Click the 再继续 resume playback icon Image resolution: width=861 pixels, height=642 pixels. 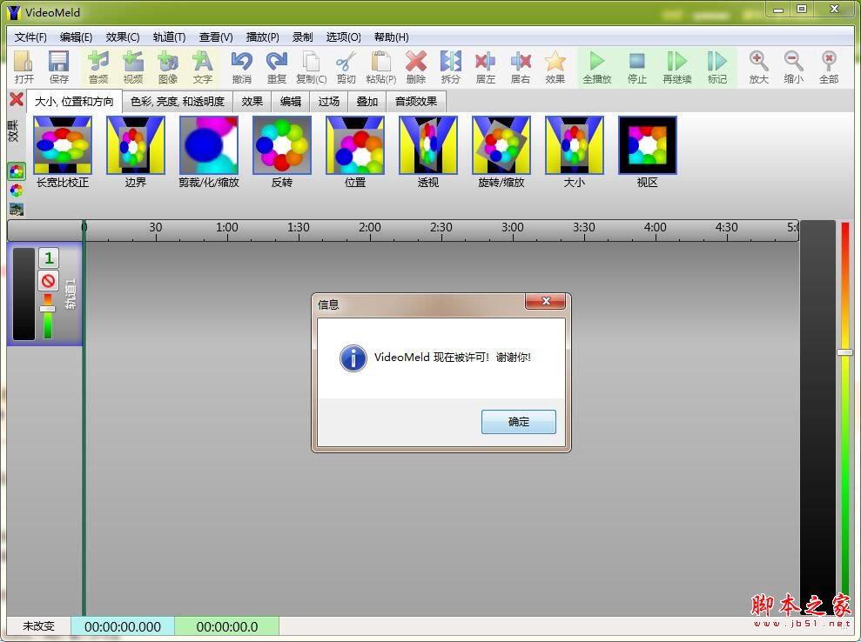pyautogui.click(x=676, y=67)
